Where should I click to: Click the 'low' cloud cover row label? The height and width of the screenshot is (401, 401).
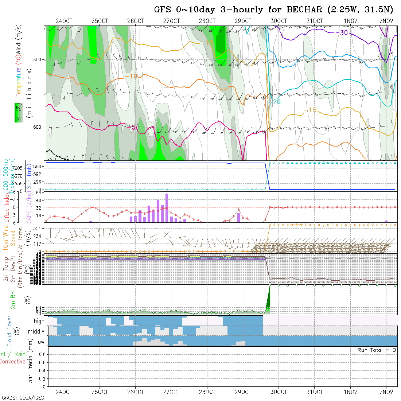coord(40,342)
